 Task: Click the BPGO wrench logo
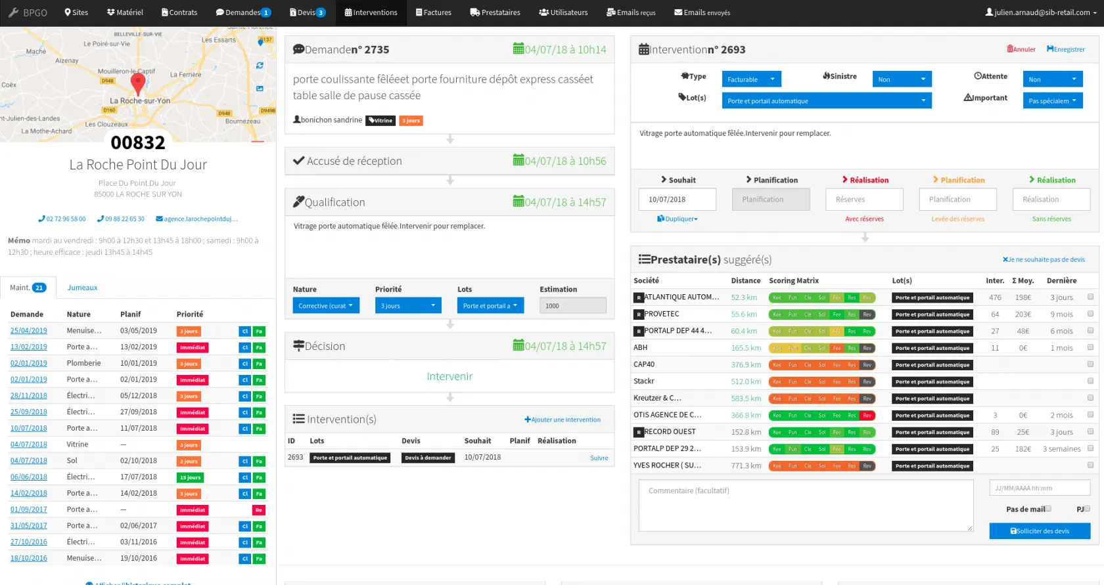coord(14,12)
